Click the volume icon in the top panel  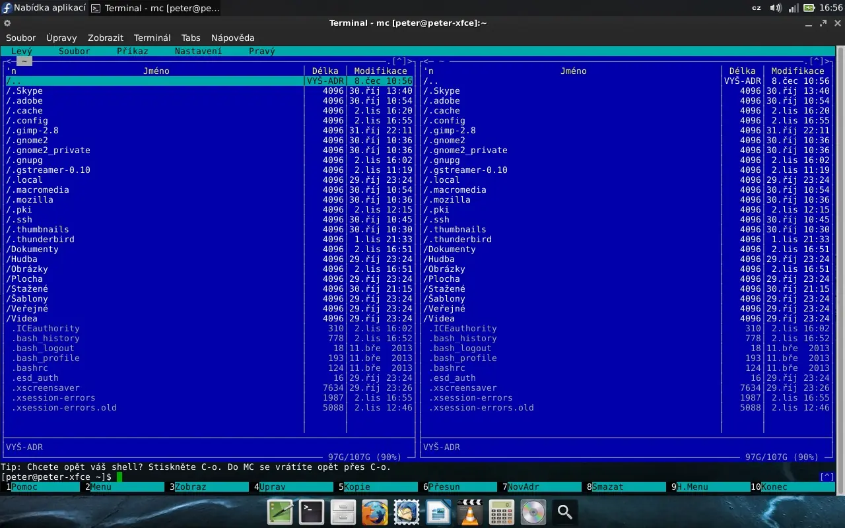pyautogui.click(x=775, y=9)
